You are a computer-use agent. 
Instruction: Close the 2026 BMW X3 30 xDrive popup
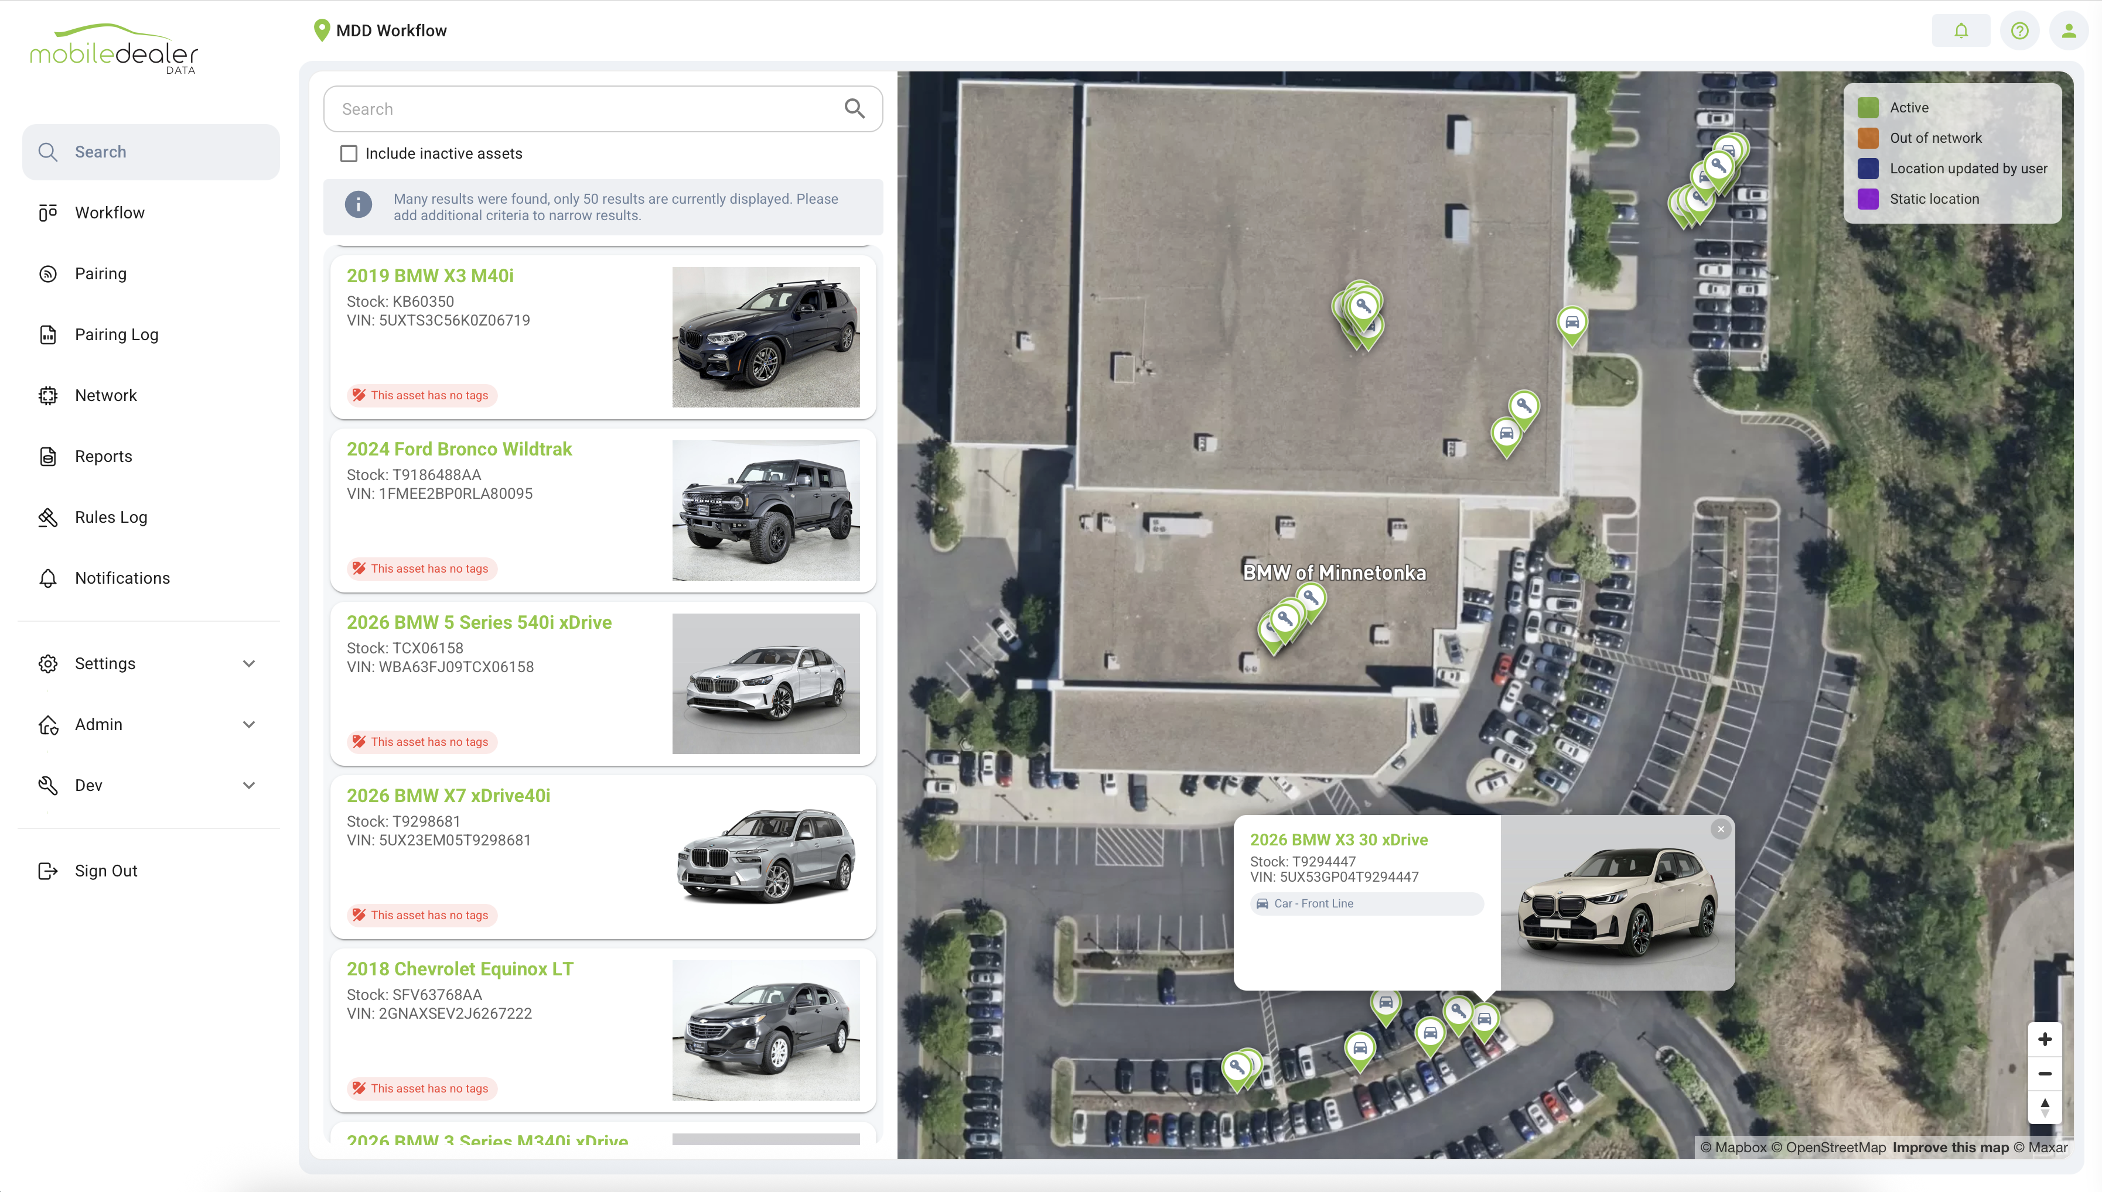[1720, 830]
